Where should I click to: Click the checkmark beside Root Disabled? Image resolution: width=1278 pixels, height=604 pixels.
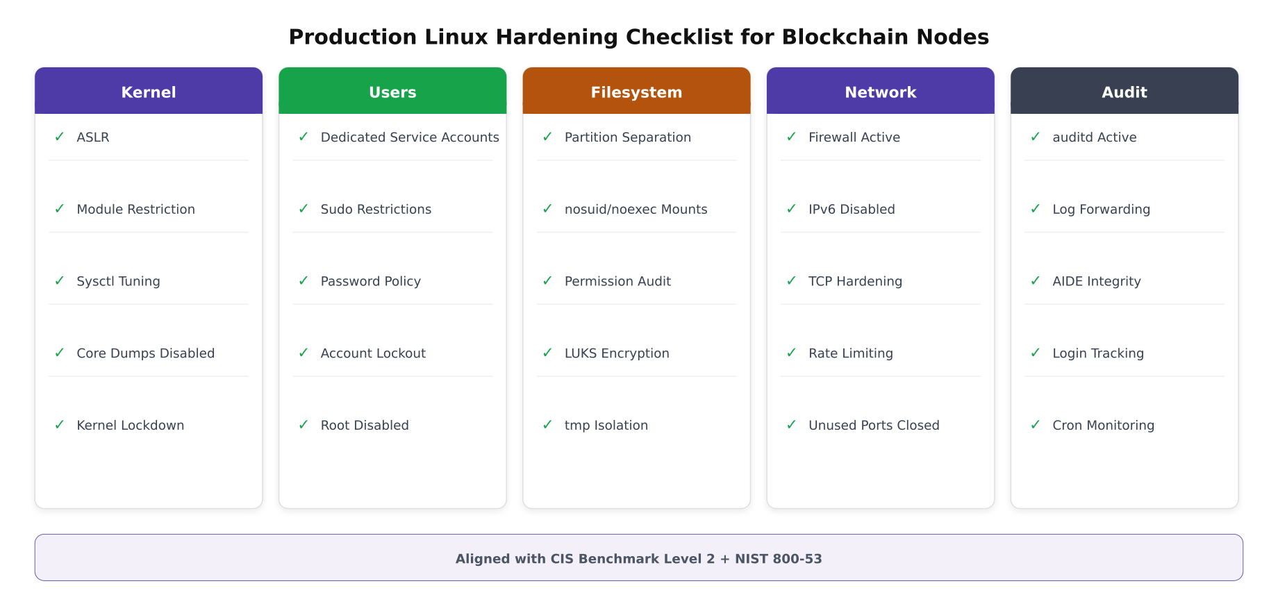[x=304, y=425]
